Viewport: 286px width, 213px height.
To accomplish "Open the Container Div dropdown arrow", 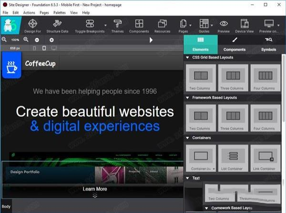I will tap(214, 169).
